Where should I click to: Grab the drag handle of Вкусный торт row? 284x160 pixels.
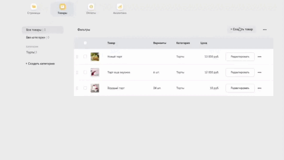point(77,88)
